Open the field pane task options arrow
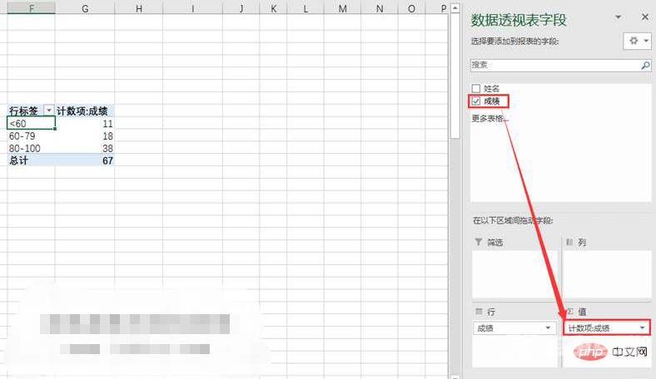The width and height of the screenshot is (656, 379). (618, 17)
